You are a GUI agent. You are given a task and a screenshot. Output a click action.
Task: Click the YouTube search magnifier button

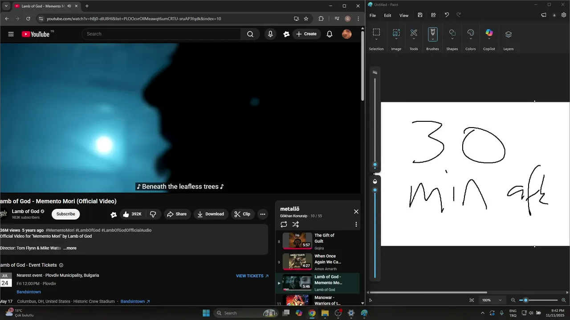(250, 34)
